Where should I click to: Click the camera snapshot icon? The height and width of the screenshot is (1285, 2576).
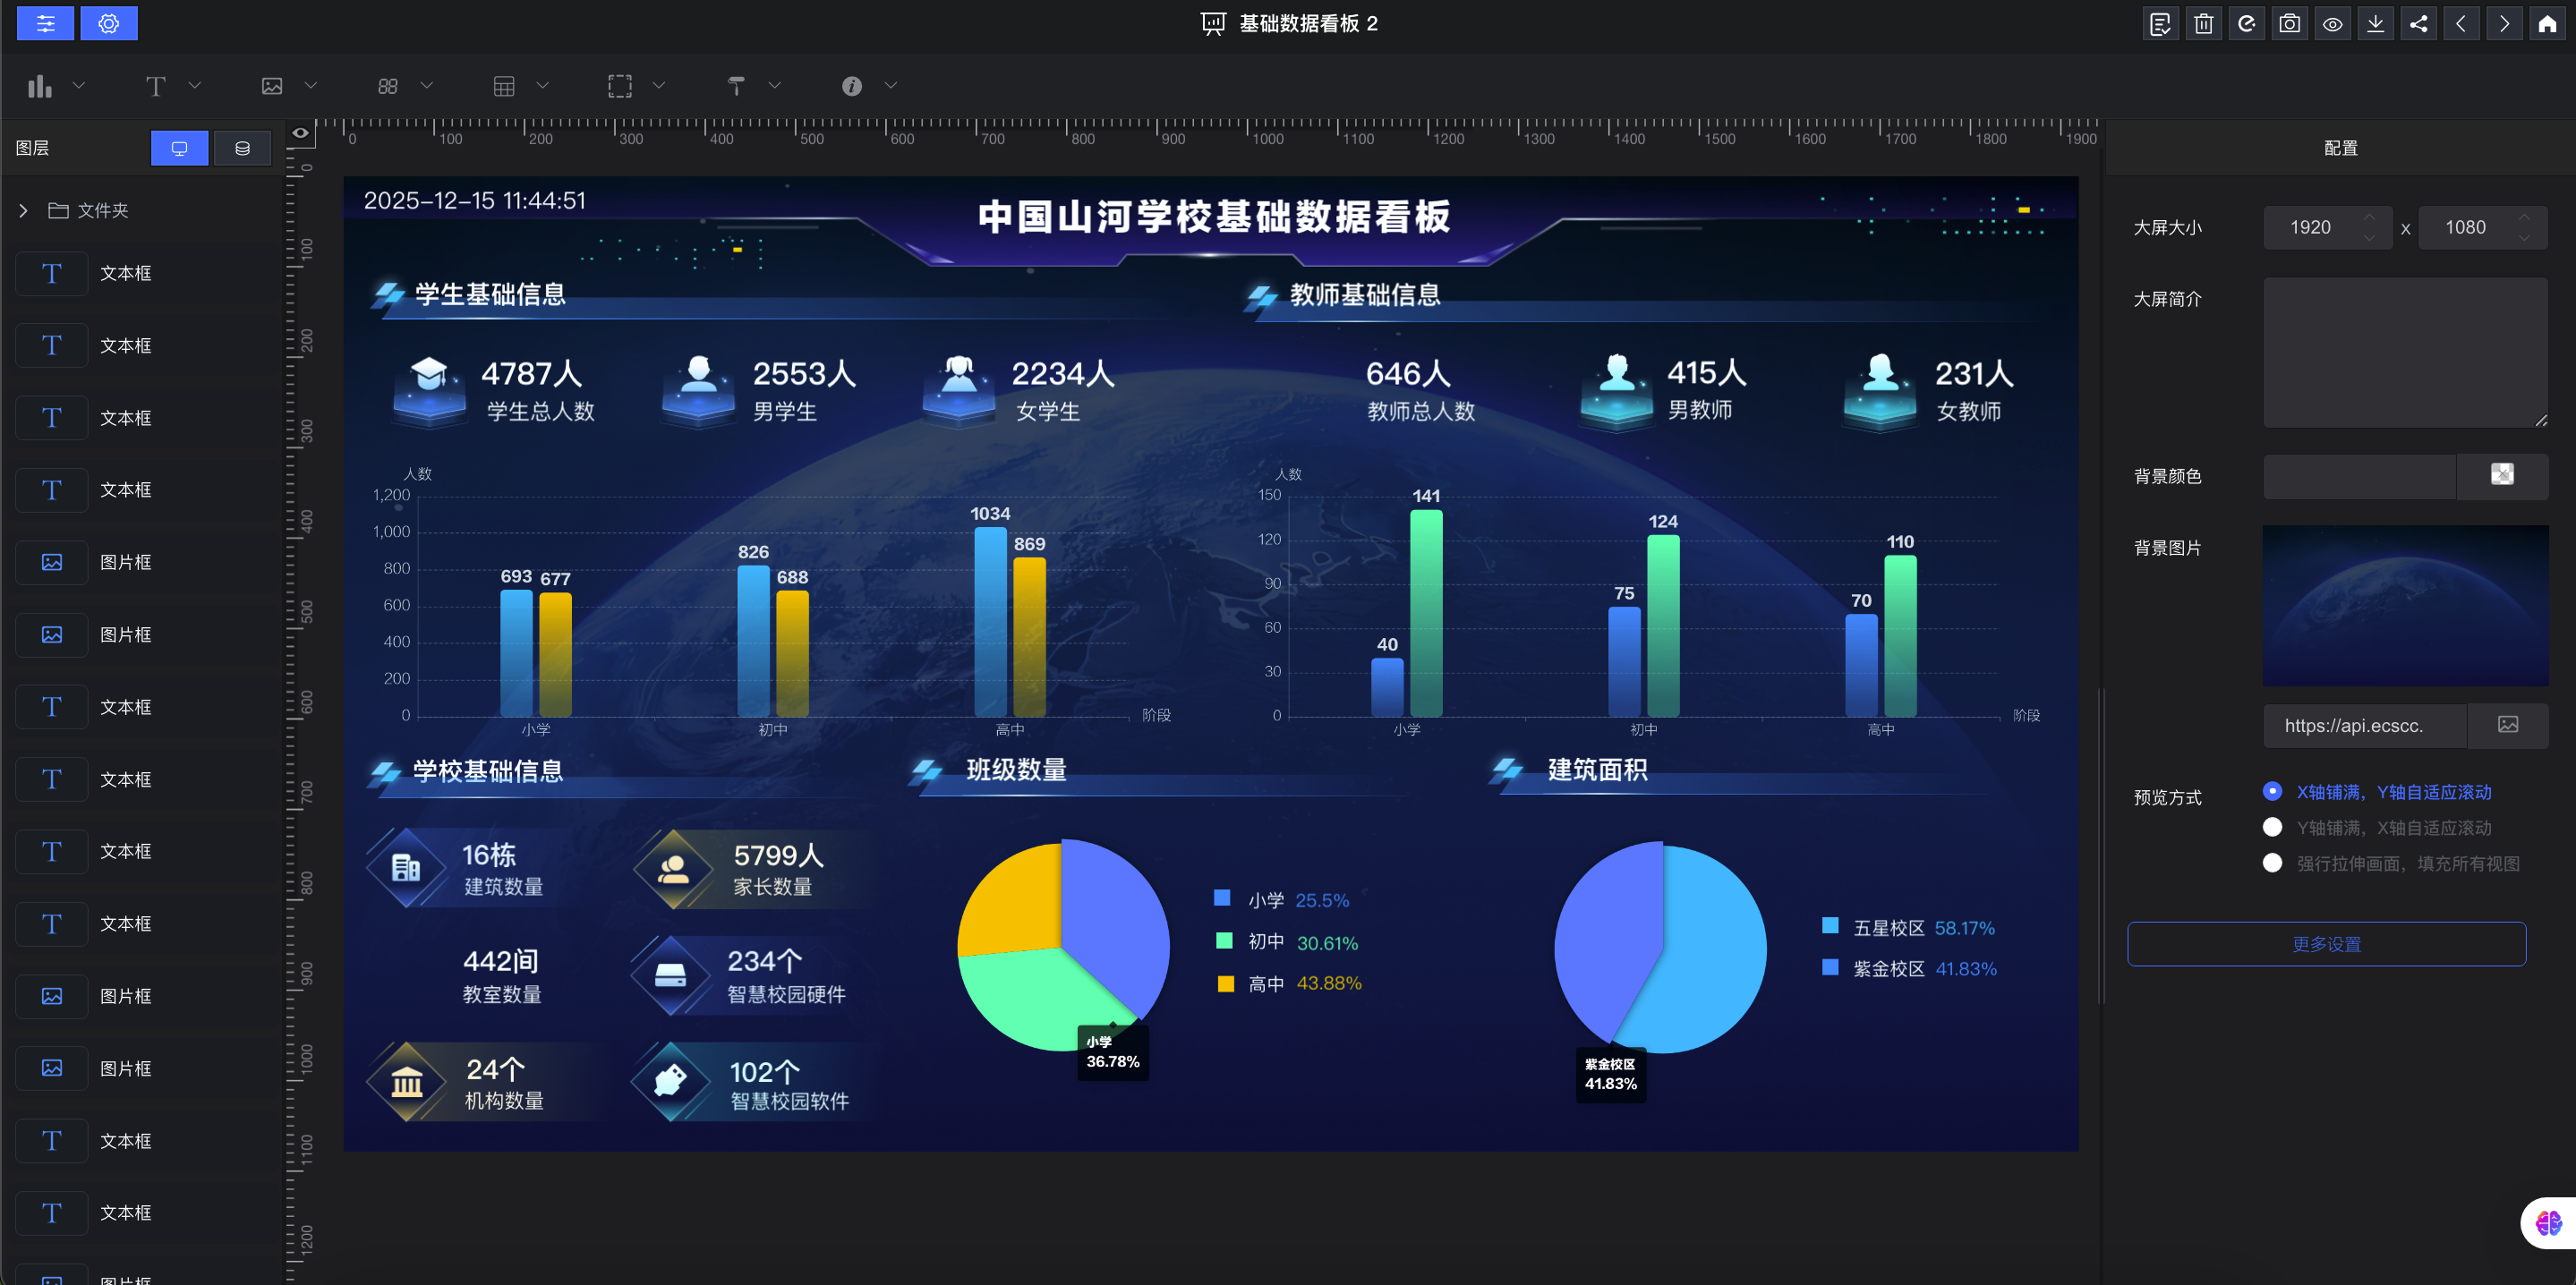pos(2289,24)
